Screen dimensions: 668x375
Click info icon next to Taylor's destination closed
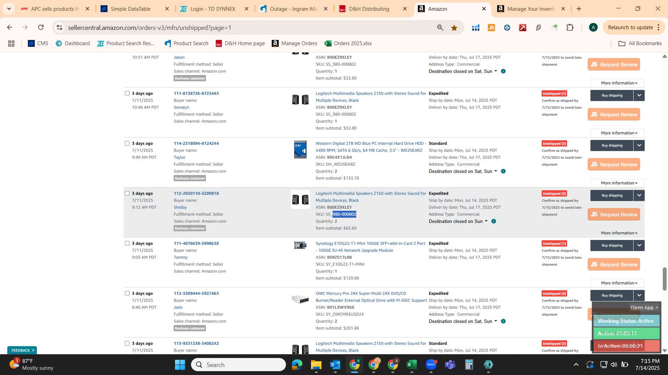(503, 171)
